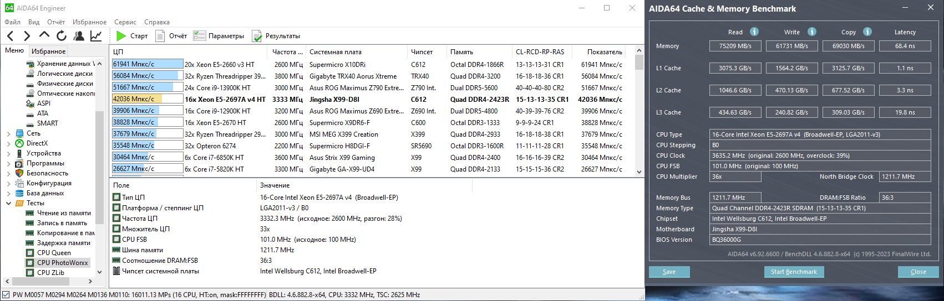
Task: Click the Read info icon in Benchmark window
Action: 754,32
